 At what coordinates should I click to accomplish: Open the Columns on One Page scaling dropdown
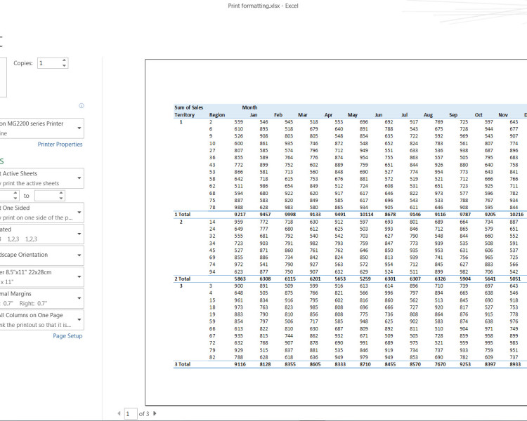coord(42,319)
